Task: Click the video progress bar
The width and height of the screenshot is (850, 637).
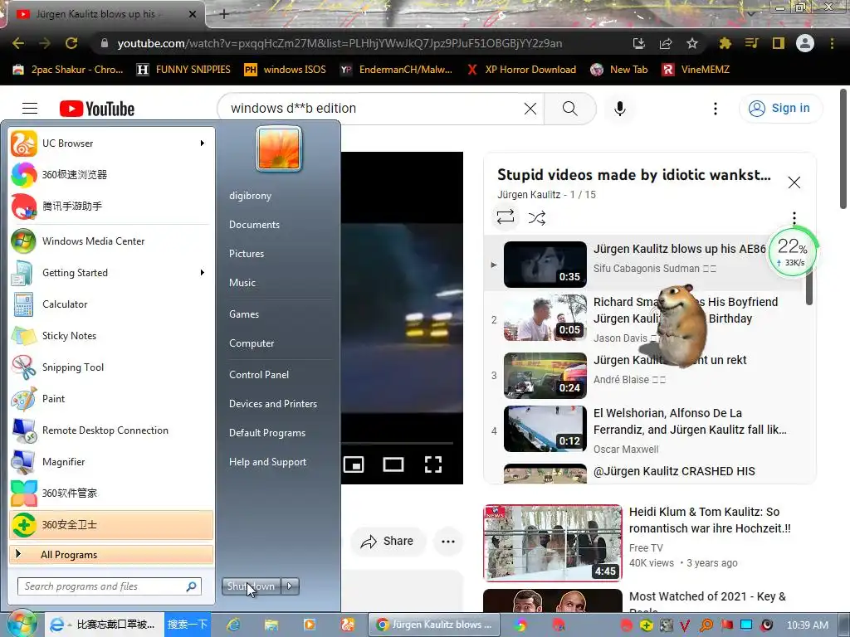Action: [x=398, y=443]
